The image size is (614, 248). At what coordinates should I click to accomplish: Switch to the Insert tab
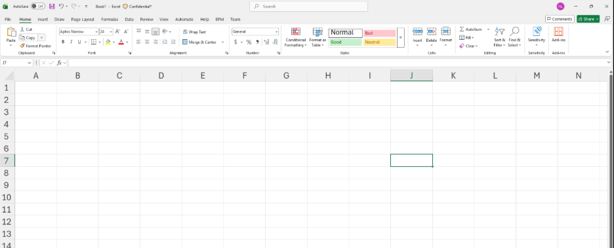[x=43, y=19]
